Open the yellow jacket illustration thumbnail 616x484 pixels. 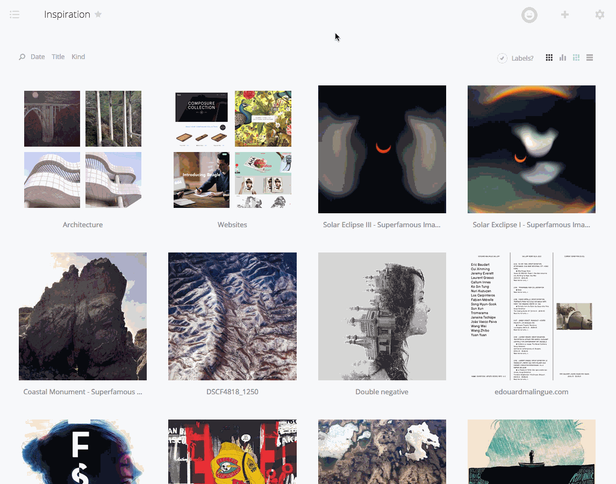pos(232,452)
